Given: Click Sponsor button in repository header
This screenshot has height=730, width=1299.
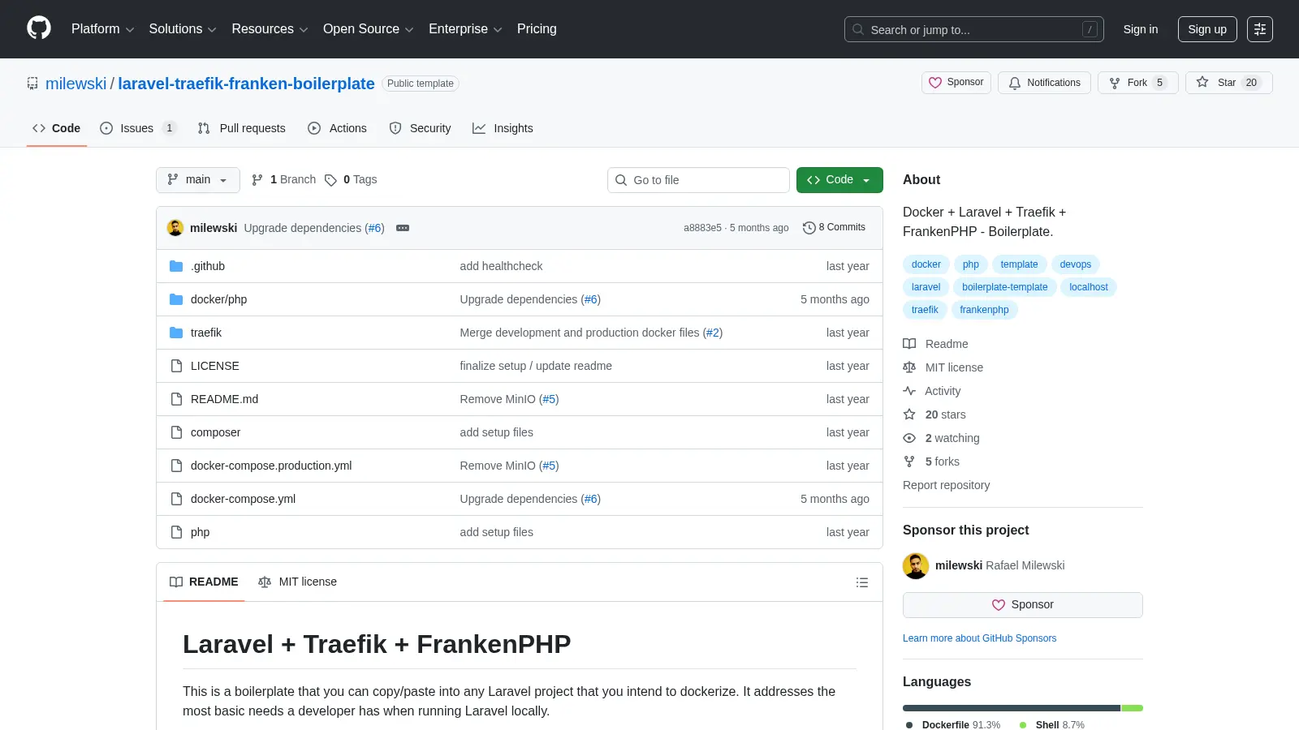Looking at the screenshot, I should pyautogui.click(x=956, y=83).
